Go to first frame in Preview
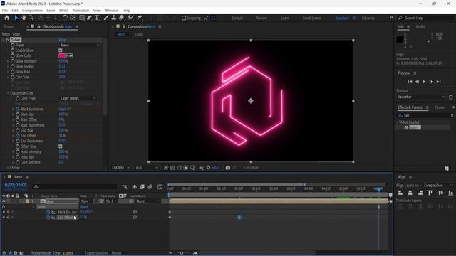The image size is (456, 256). pos(410,82)
